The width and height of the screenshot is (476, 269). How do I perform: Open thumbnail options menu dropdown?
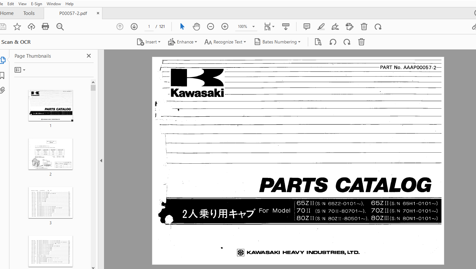[x=20, y=70]
